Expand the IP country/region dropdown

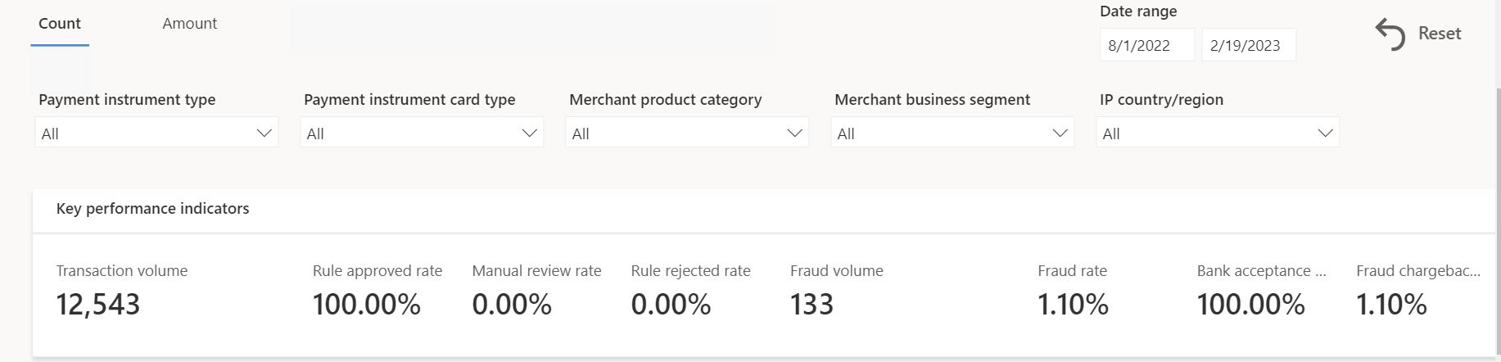pos(1218,133)
